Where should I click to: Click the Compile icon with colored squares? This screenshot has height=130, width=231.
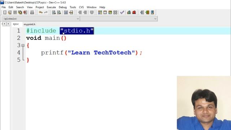point(100,12)
